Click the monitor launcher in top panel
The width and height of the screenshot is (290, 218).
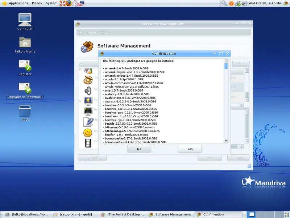coord(81,3)
